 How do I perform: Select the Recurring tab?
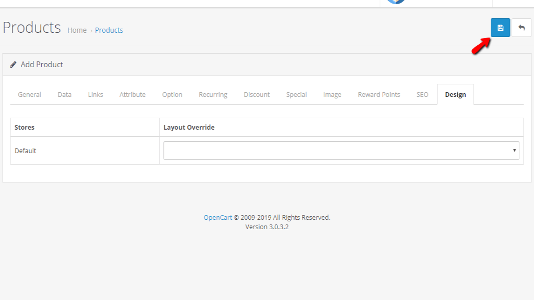click(x=213, y=94)
